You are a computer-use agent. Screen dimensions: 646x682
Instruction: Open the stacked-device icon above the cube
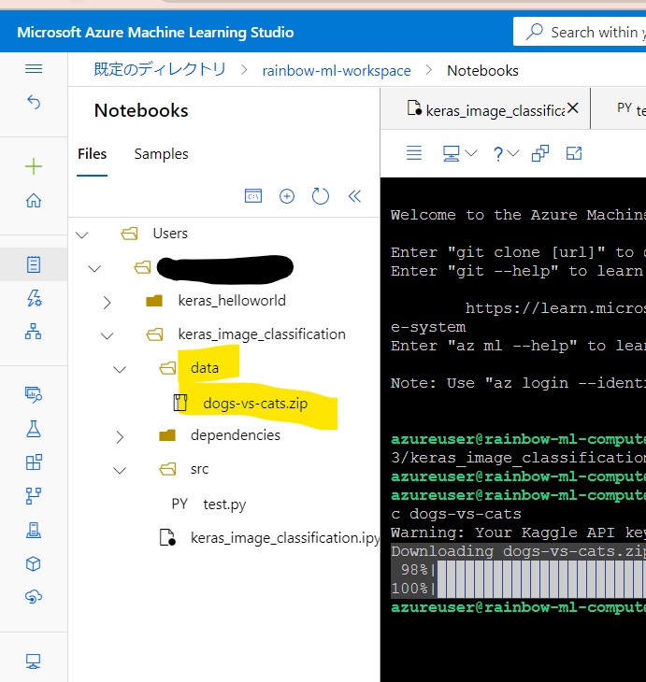coord(34,531)
